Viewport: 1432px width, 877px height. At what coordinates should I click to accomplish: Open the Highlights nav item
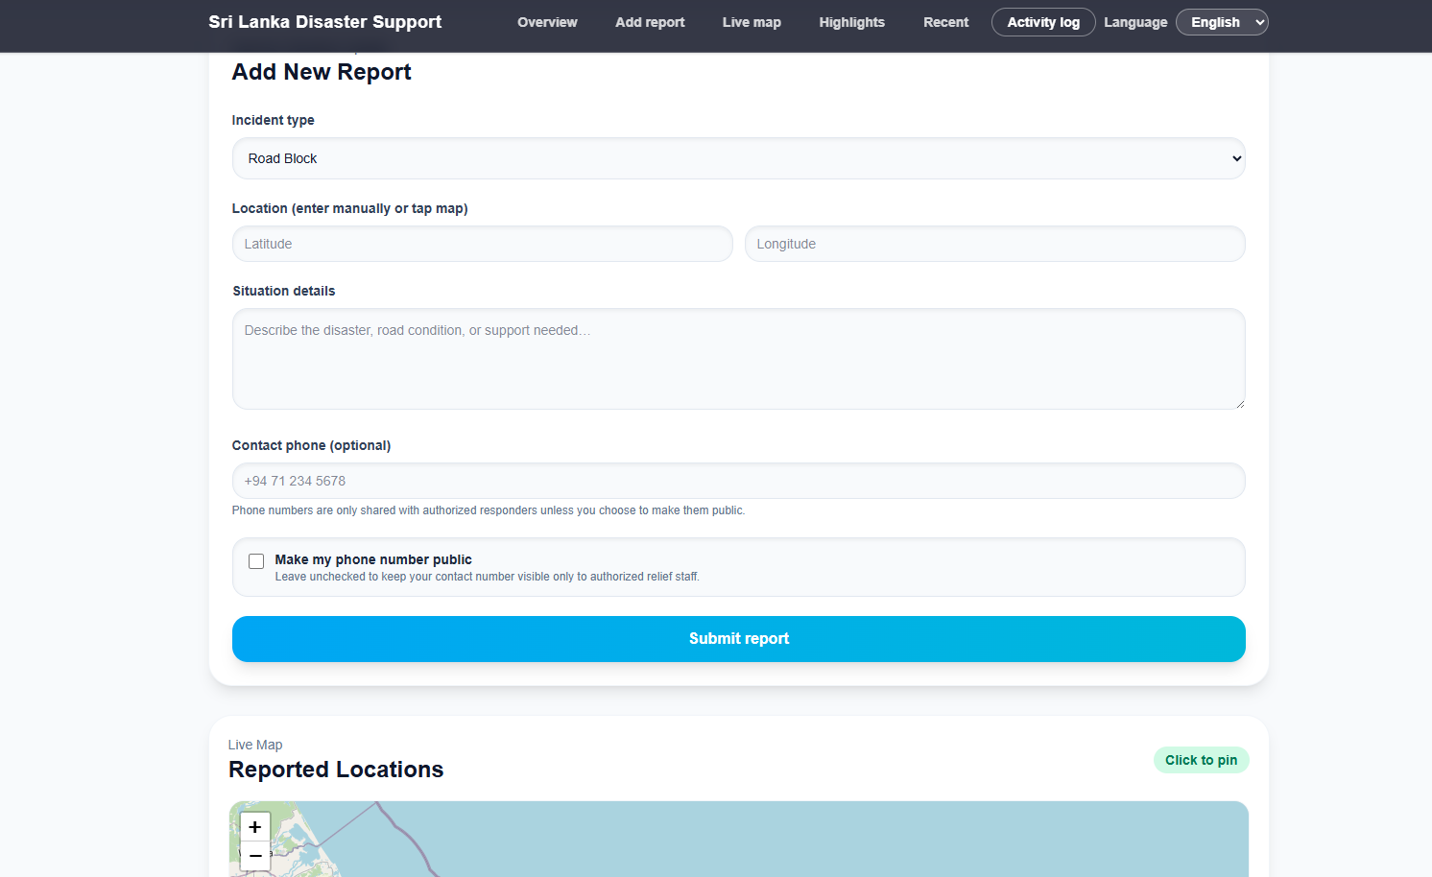pyautogui.click(x=851, y=22)
